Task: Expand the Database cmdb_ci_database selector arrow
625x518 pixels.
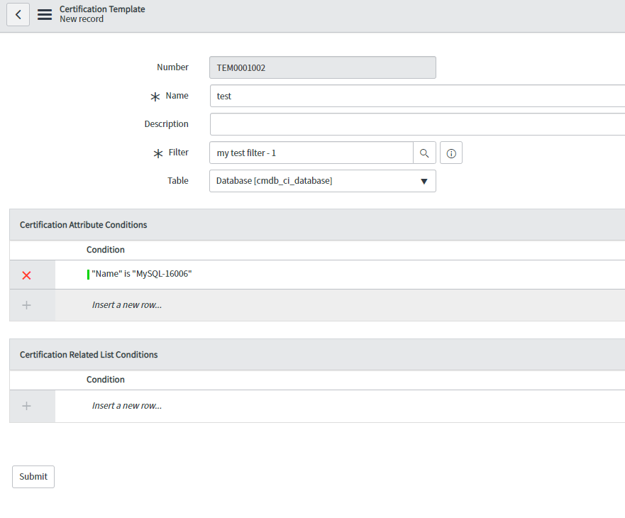Action: [x=424, y=181]
